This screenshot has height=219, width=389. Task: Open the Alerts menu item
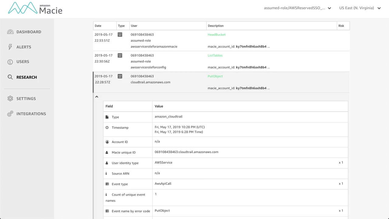24,47
